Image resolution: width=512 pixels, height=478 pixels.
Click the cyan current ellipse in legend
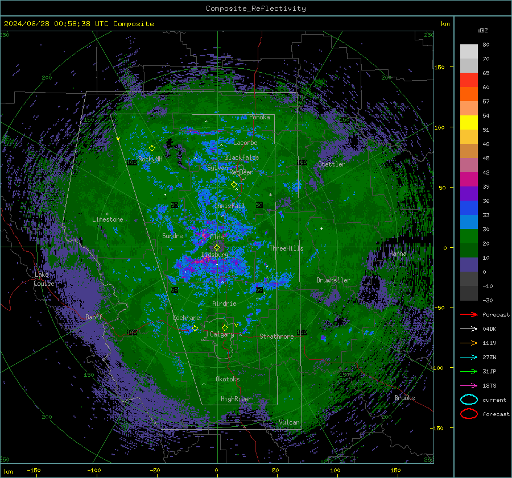469,400
